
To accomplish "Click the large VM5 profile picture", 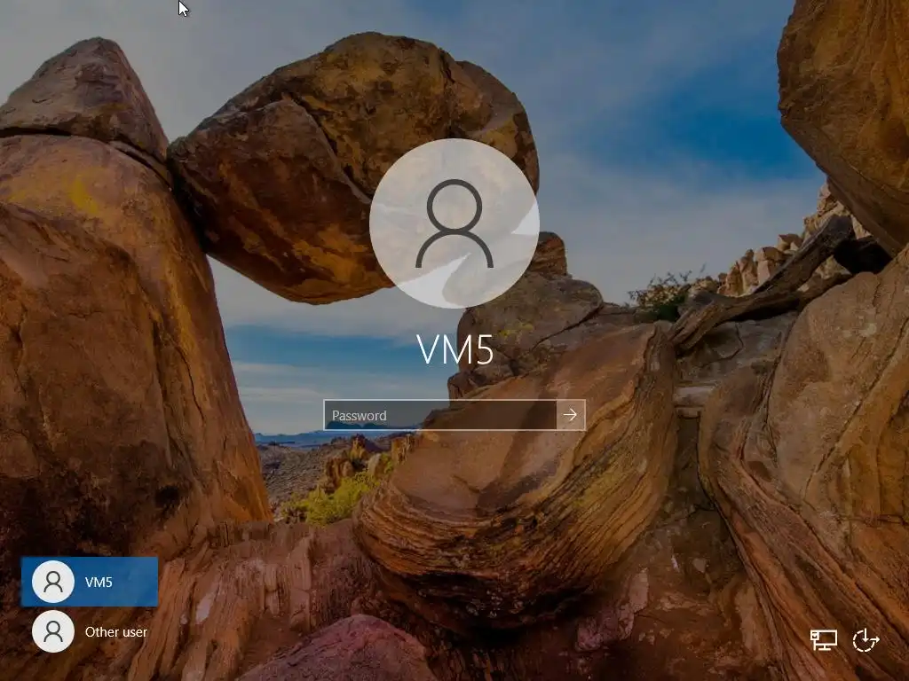I will [454, 223].
